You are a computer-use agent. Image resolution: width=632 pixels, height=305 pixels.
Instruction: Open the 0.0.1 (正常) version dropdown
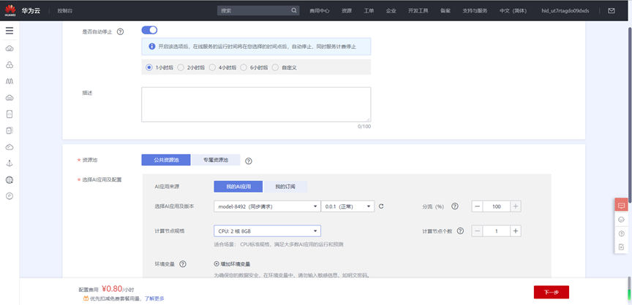(348, 206)
